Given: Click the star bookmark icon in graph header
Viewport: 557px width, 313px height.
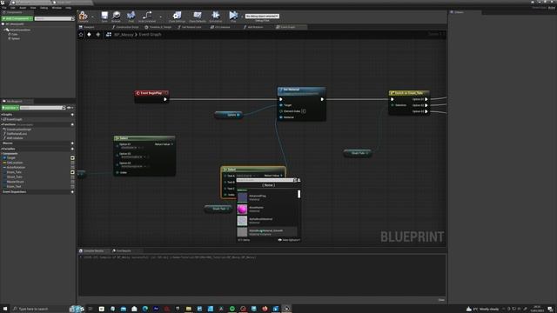Looking at the screenshot, I should (x=81, y=35).
